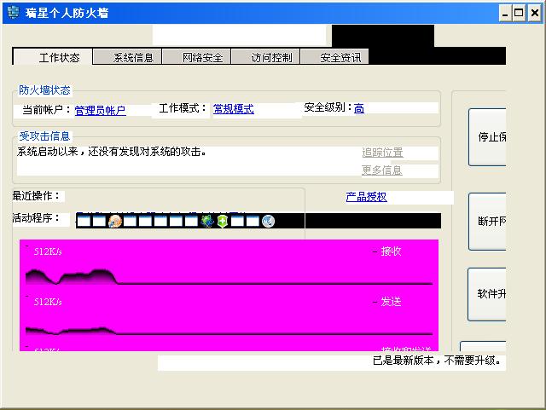546x410 pixels.
Task: Click the 停止保护 button
Action: click(x=487, y=137)
